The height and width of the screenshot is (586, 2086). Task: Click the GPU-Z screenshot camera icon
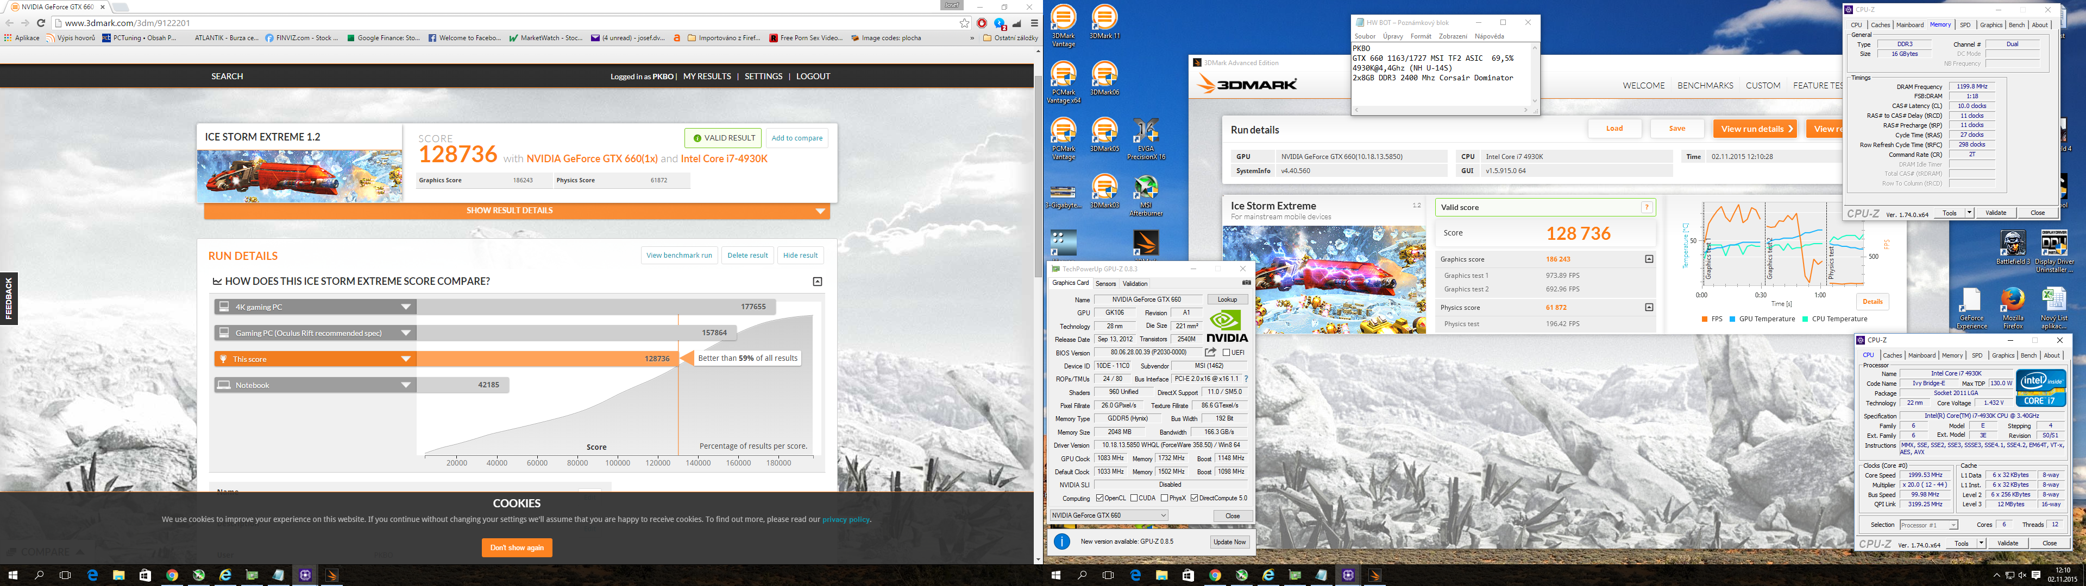[1246, 283]
